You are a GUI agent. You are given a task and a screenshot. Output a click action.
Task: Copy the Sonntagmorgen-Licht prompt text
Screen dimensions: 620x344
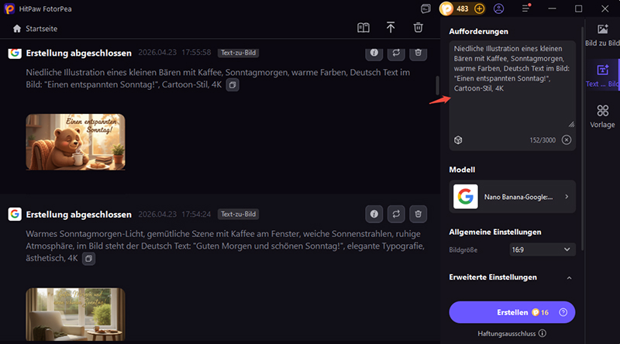[x=88, y=258]
